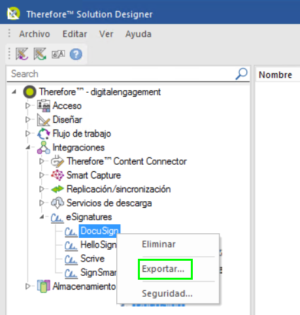Click the Diseñar ruler and pencil icon
This screenshot has width=300, height=315.
(44, 120)
